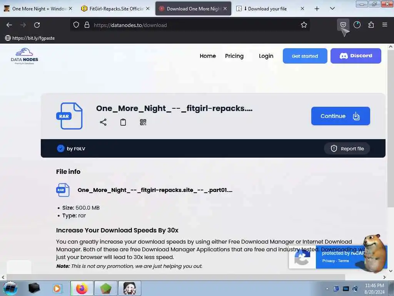Click the horizontal scroll right arrow

pos(384,277)
